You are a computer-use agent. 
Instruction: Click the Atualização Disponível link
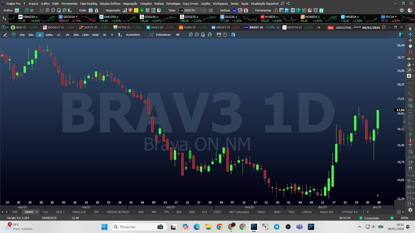click(265, 4)
